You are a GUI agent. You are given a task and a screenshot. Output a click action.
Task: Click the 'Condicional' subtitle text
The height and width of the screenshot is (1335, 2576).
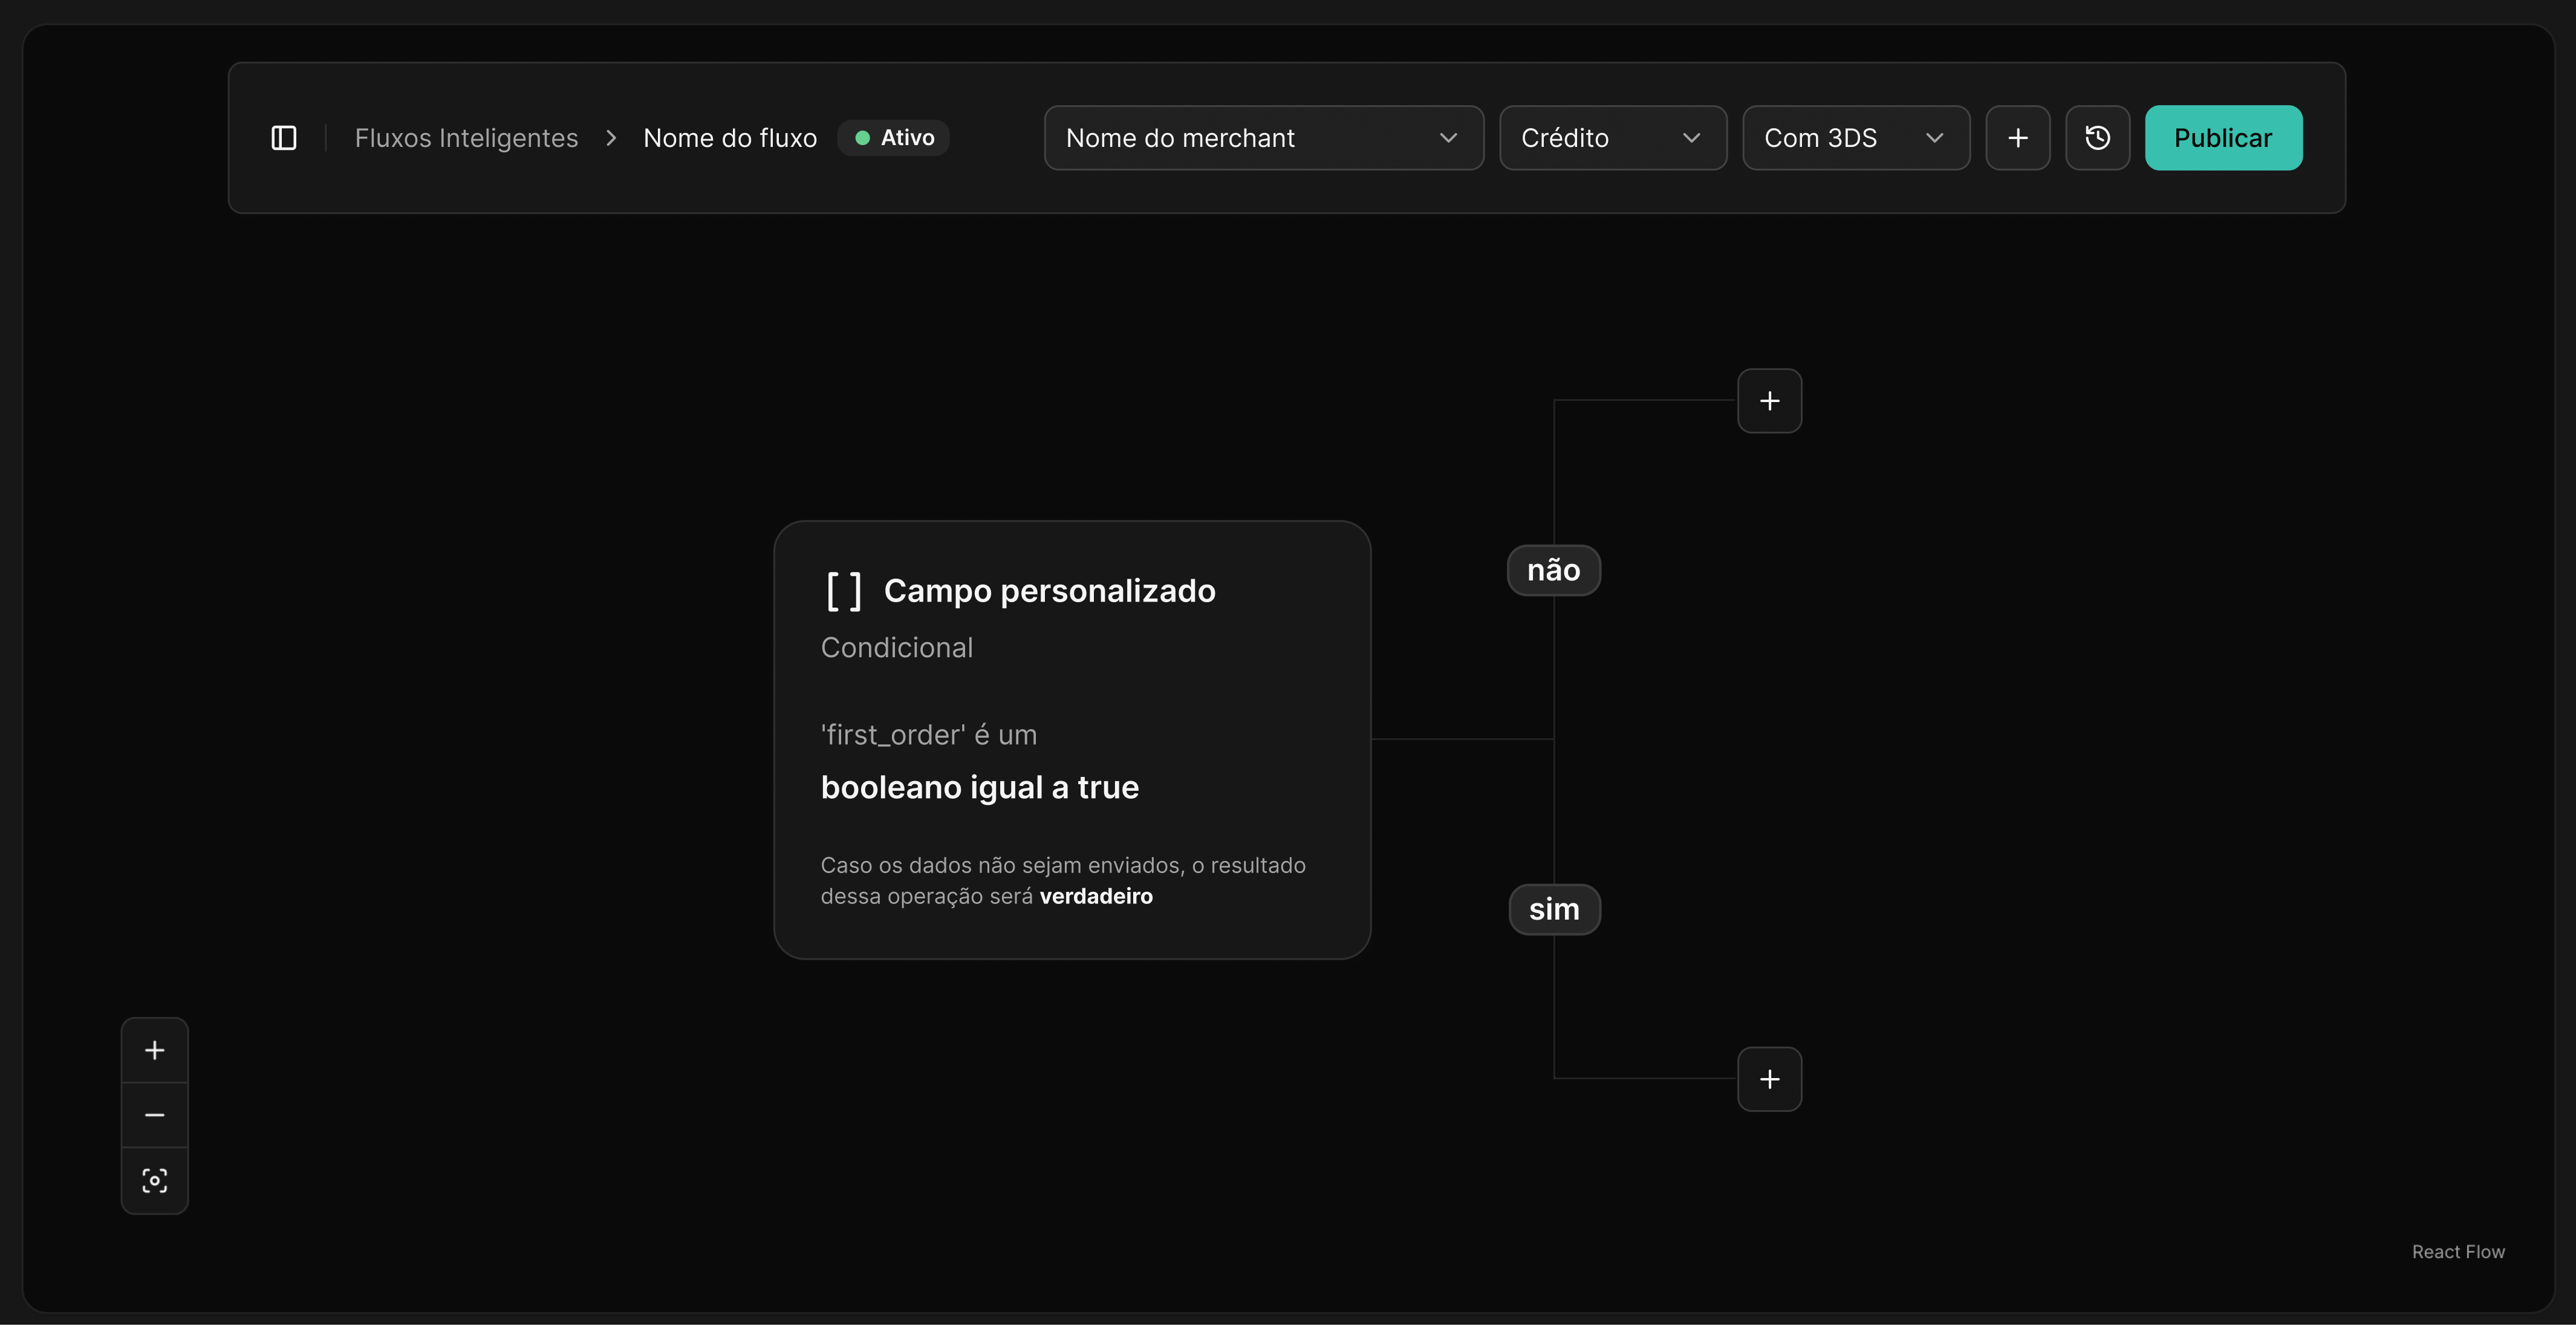[x=897, y=648]
